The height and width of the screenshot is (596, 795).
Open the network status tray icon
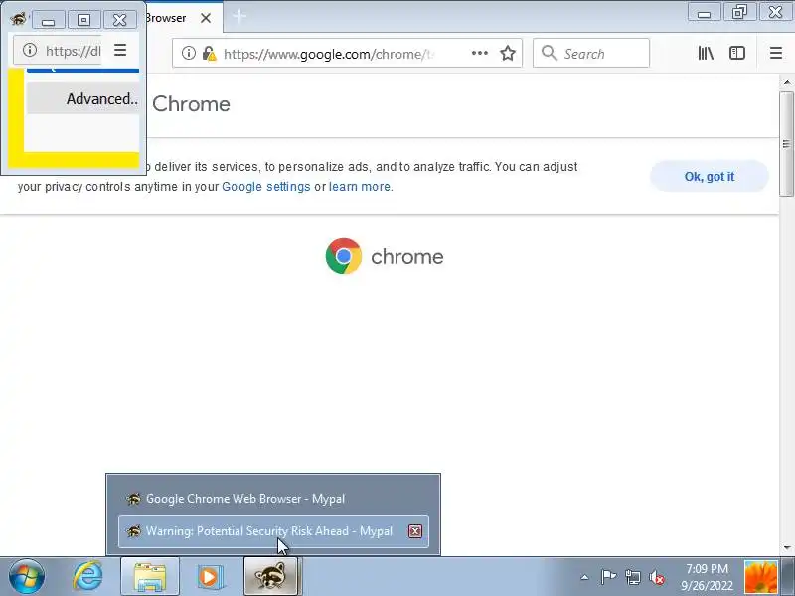coord(633,577)
